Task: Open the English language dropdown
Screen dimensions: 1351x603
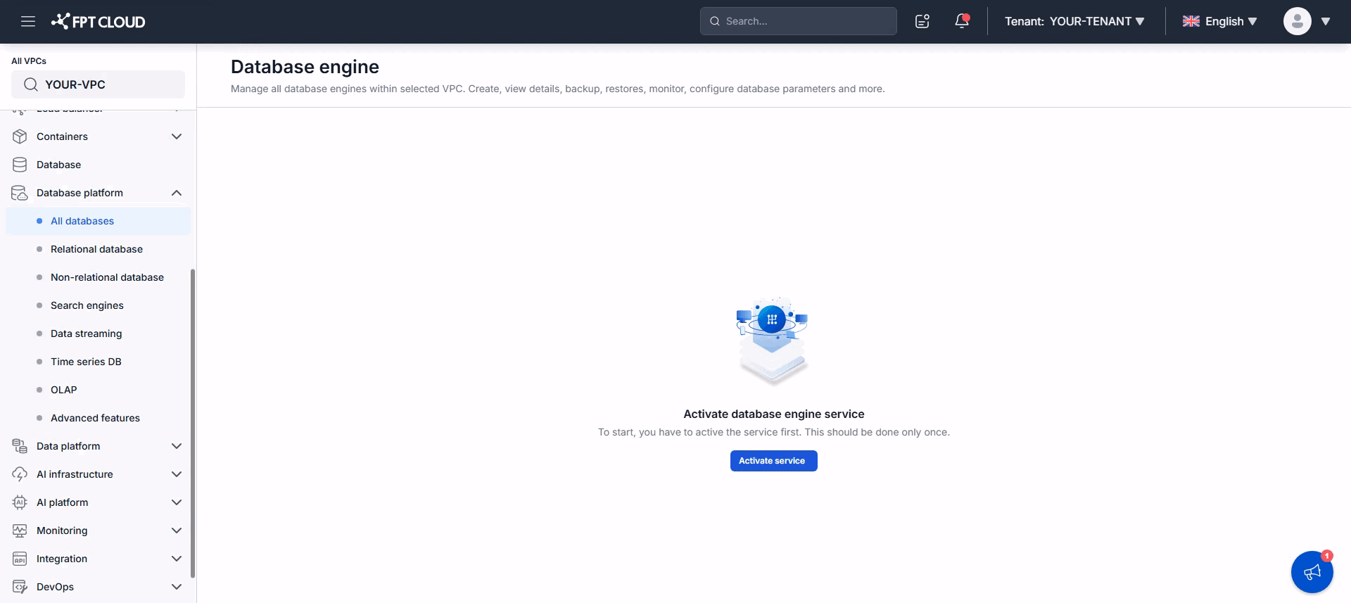Action: (1220, 21)
